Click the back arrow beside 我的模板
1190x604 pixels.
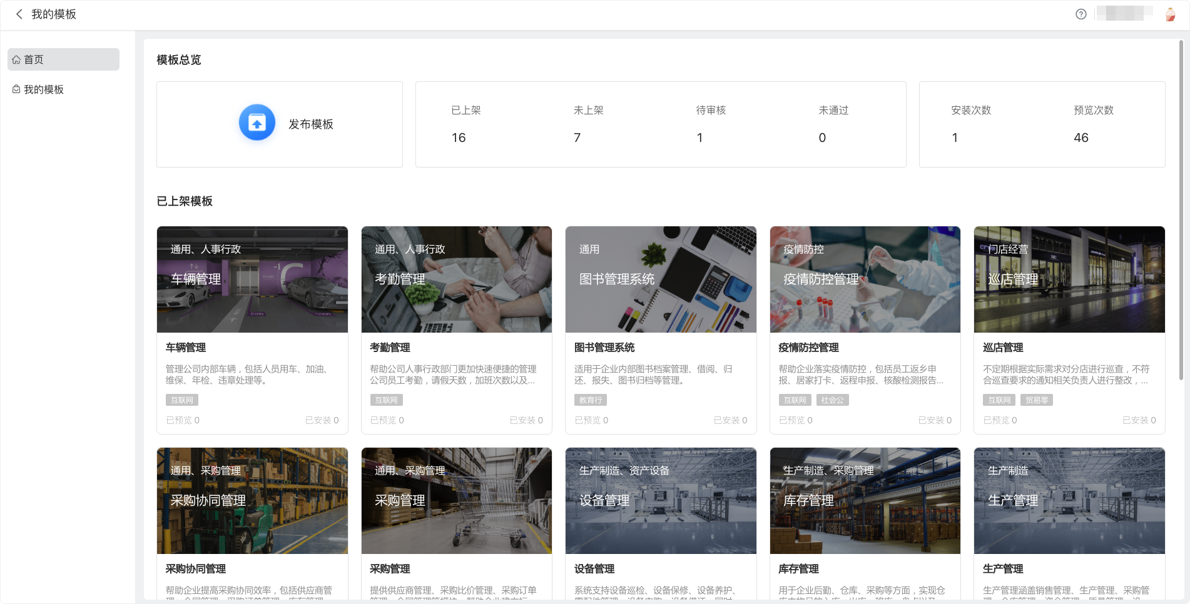point(19,14)
